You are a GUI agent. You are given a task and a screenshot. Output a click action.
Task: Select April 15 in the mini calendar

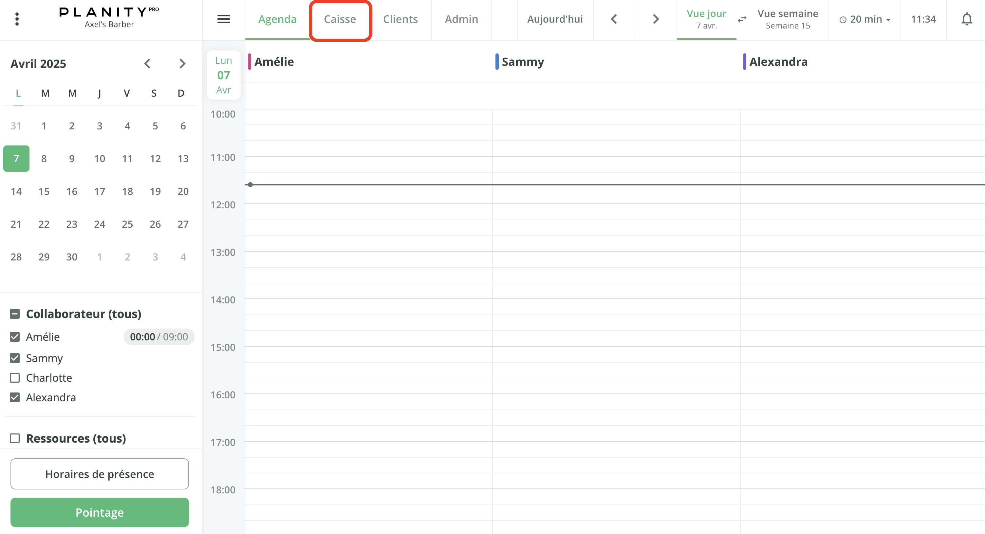click(x=44, y=191)
